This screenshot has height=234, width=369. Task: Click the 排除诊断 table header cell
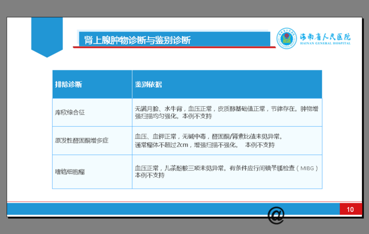click(x=69, y=84)
